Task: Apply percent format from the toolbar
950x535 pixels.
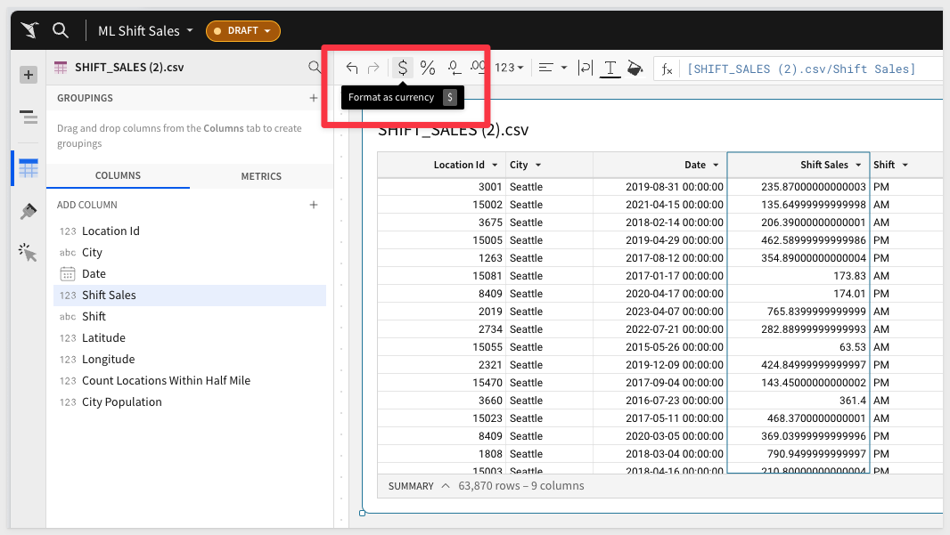Action: tap(428, 68)
